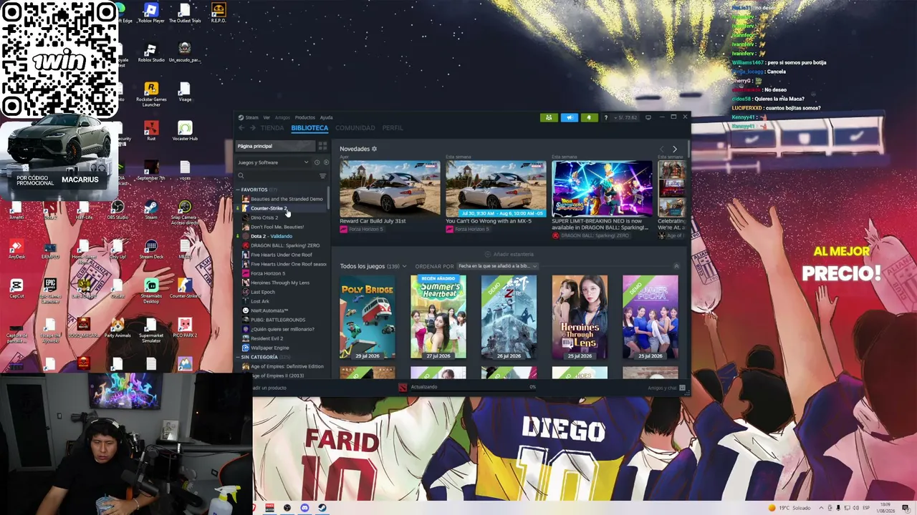The height and width of the screenshot is (515, 917).
Task: Open Steam notifications bell button
Action: point(589,117)
